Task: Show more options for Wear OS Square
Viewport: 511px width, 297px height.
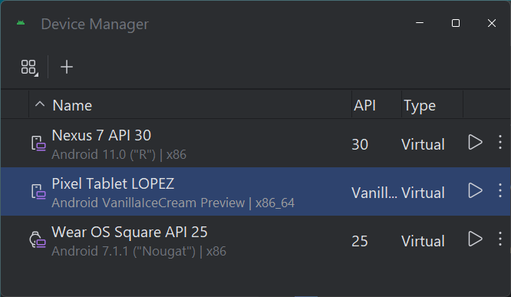Action: [x=500, y=239]
